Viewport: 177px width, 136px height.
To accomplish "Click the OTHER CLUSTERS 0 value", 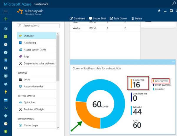I will [x=135, y=98].
